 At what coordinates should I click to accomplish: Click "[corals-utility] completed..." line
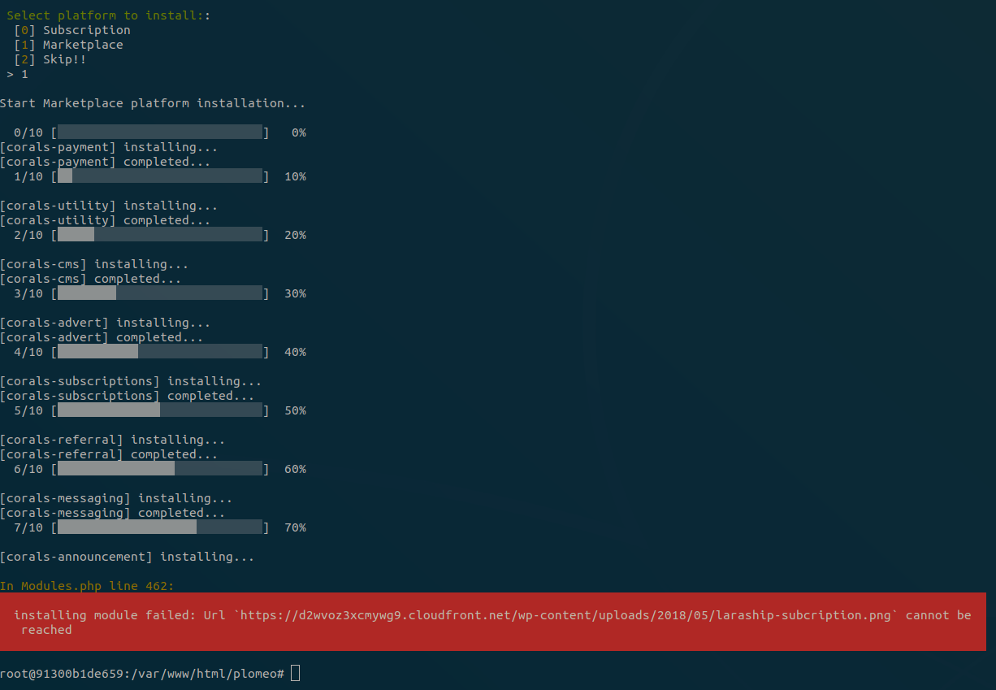point(106,220)
